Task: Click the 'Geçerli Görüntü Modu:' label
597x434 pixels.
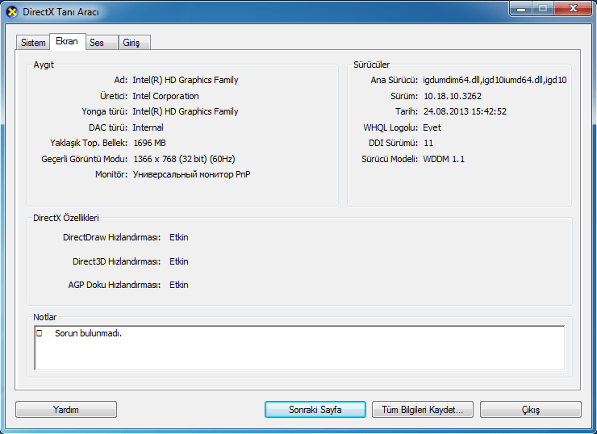Action: pyautogui.click(x=85, y=159)
